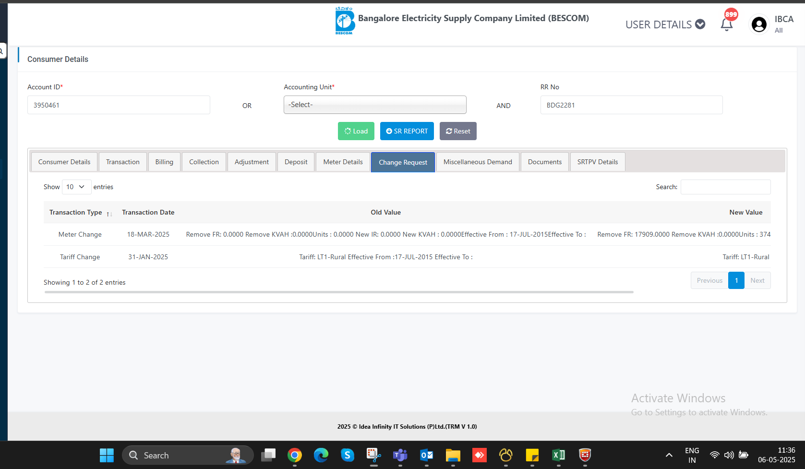Launch Microsoft Edge from taskbar
805x469 pixels.
(321, 455)
